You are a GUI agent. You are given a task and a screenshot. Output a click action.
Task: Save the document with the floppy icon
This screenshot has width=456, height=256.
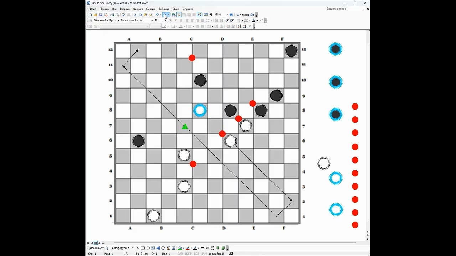101,15
